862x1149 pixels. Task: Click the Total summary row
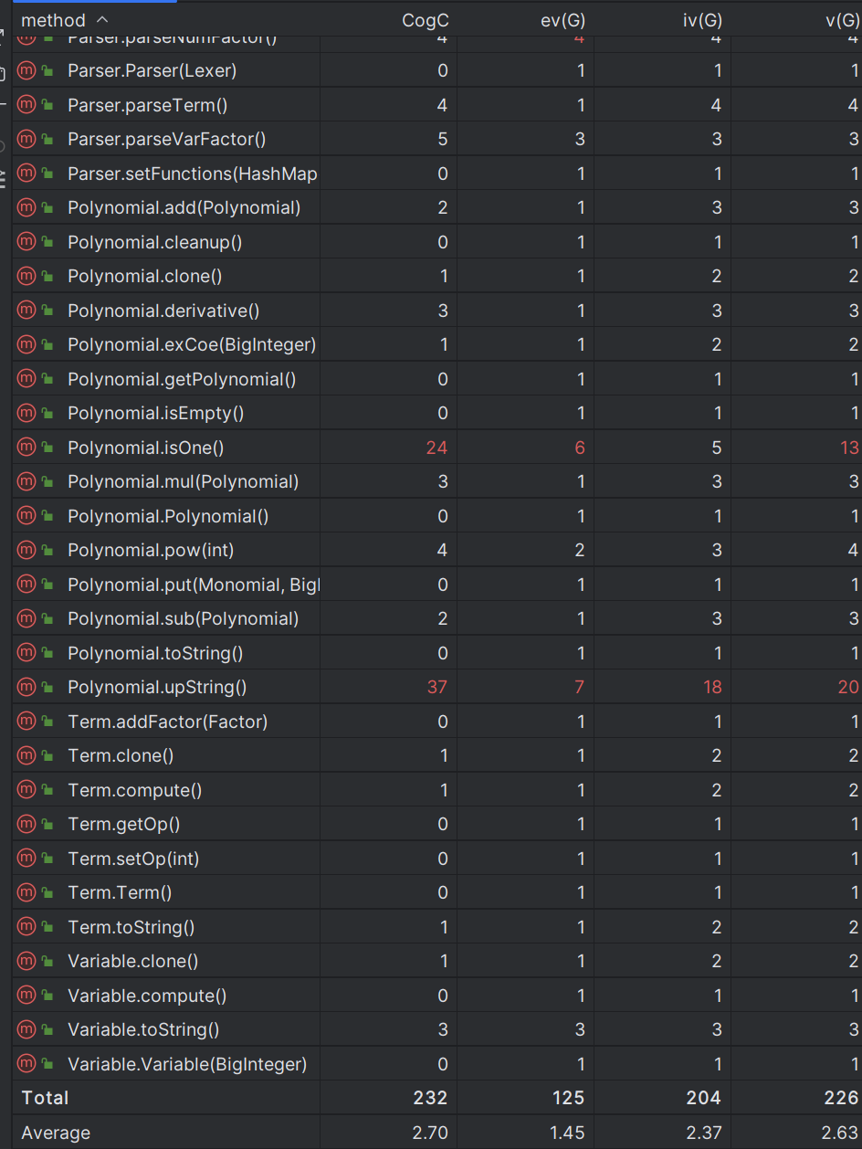coord(437,1098)
